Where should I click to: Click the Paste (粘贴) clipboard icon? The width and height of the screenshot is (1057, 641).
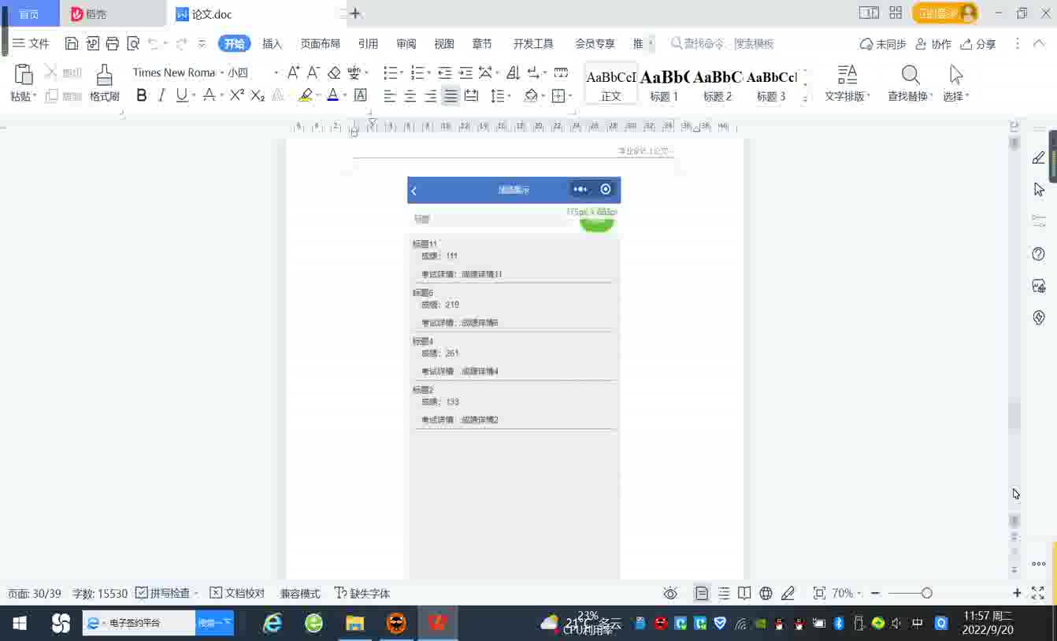pyautogui.click(x=24, y=76)
